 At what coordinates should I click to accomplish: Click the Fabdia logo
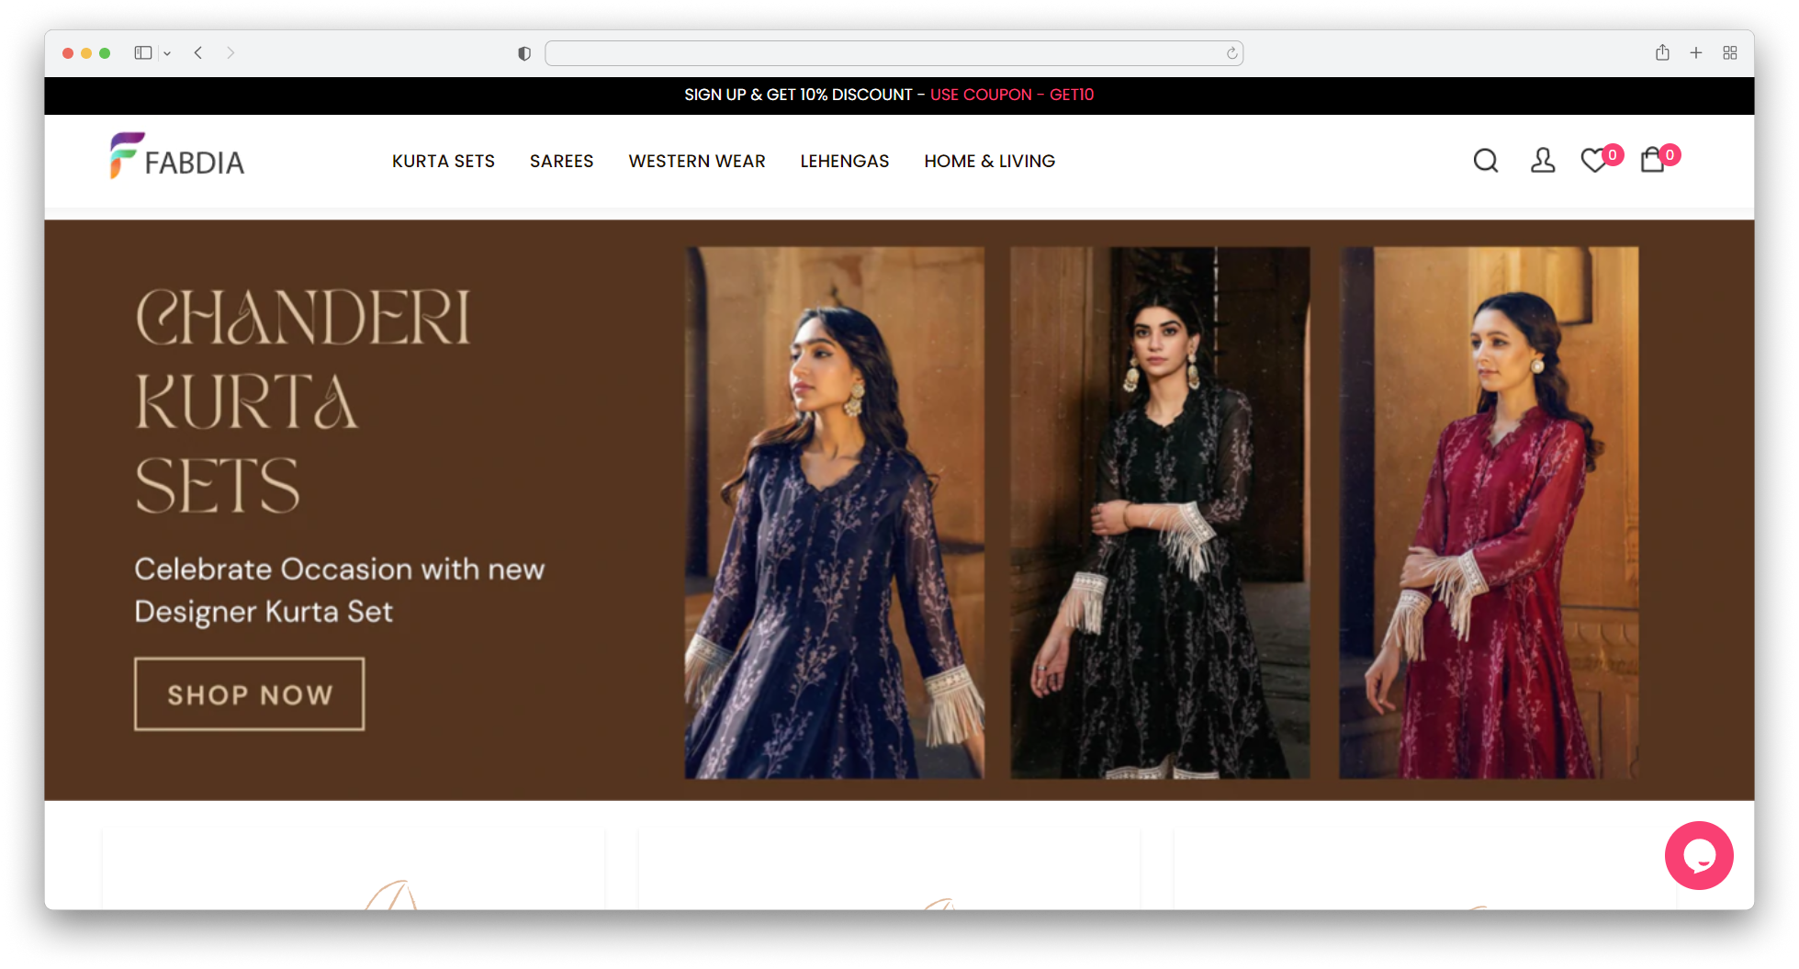(177, 157)
